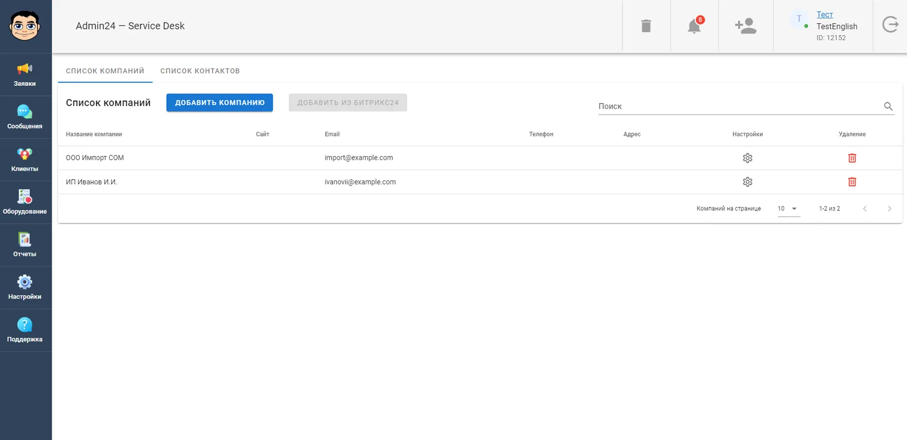
Task: Click the Admin24 mascot logo
Action: [25, 26]
